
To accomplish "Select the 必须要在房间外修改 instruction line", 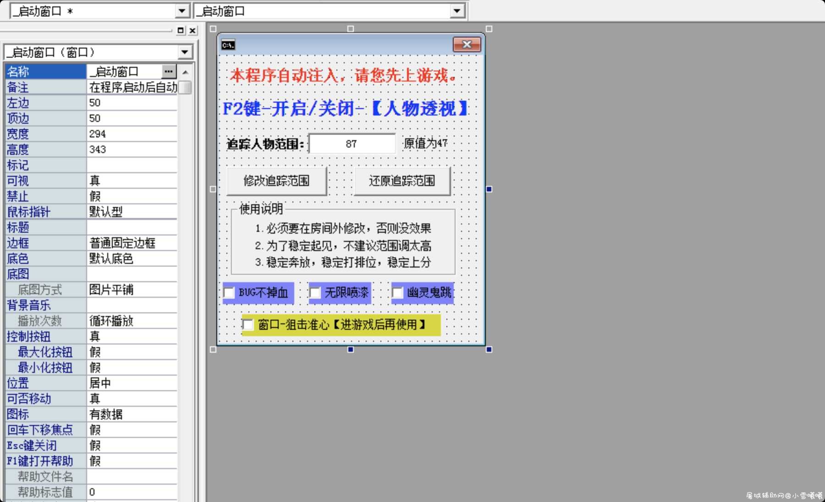I will click(x=343, y=228).
